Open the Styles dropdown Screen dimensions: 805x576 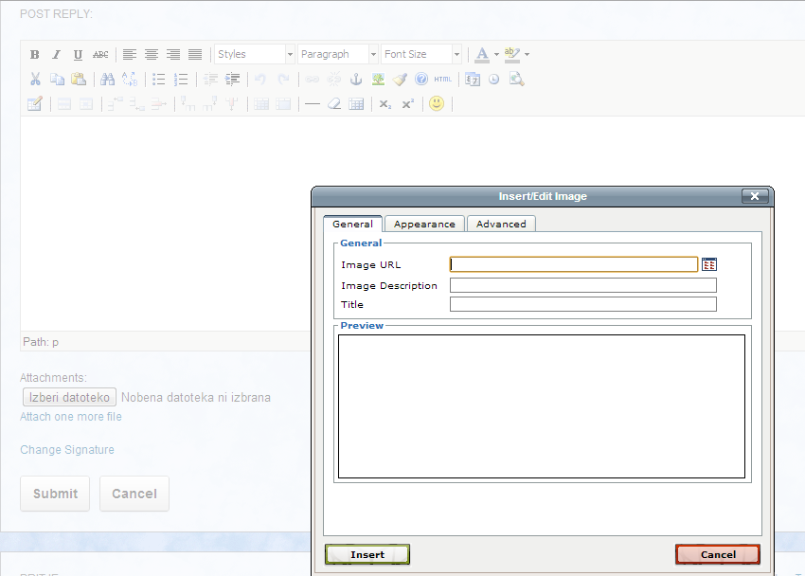coord(254,55)
